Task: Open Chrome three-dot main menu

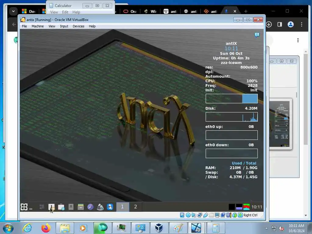Action: click(302, 24)
